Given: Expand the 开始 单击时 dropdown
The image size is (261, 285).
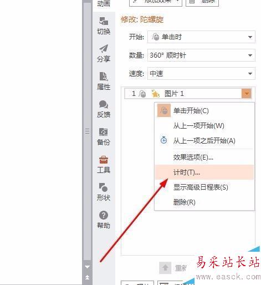Looking at the screenshot, I should (201, 37).
